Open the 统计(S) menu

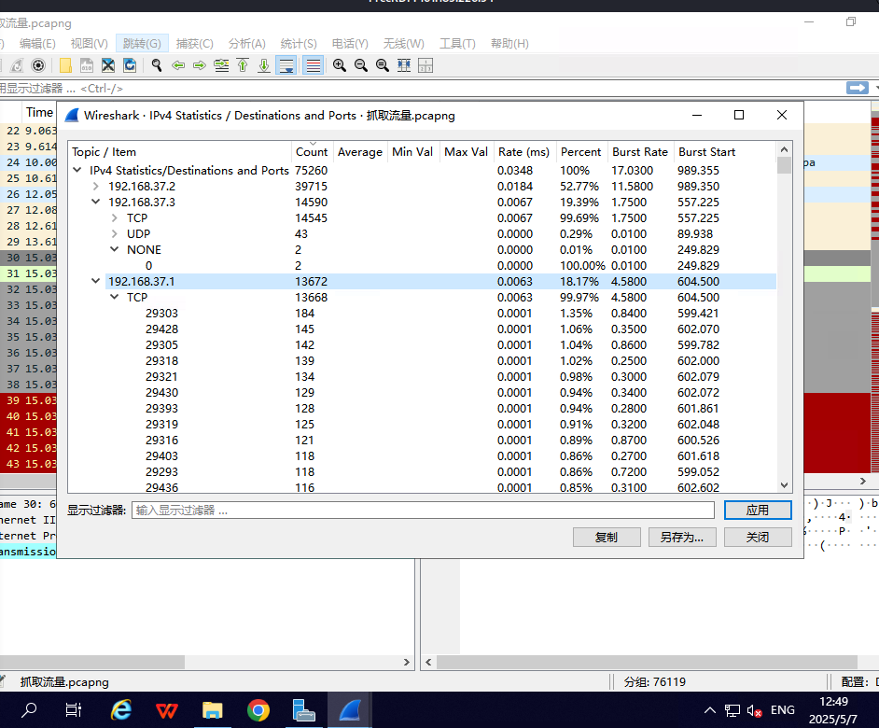pyautogui.click(x=299, y=43)
